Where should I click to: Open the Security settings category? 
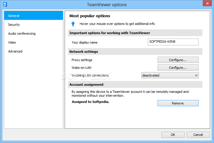pyautogui.click(x=34, y=25)
